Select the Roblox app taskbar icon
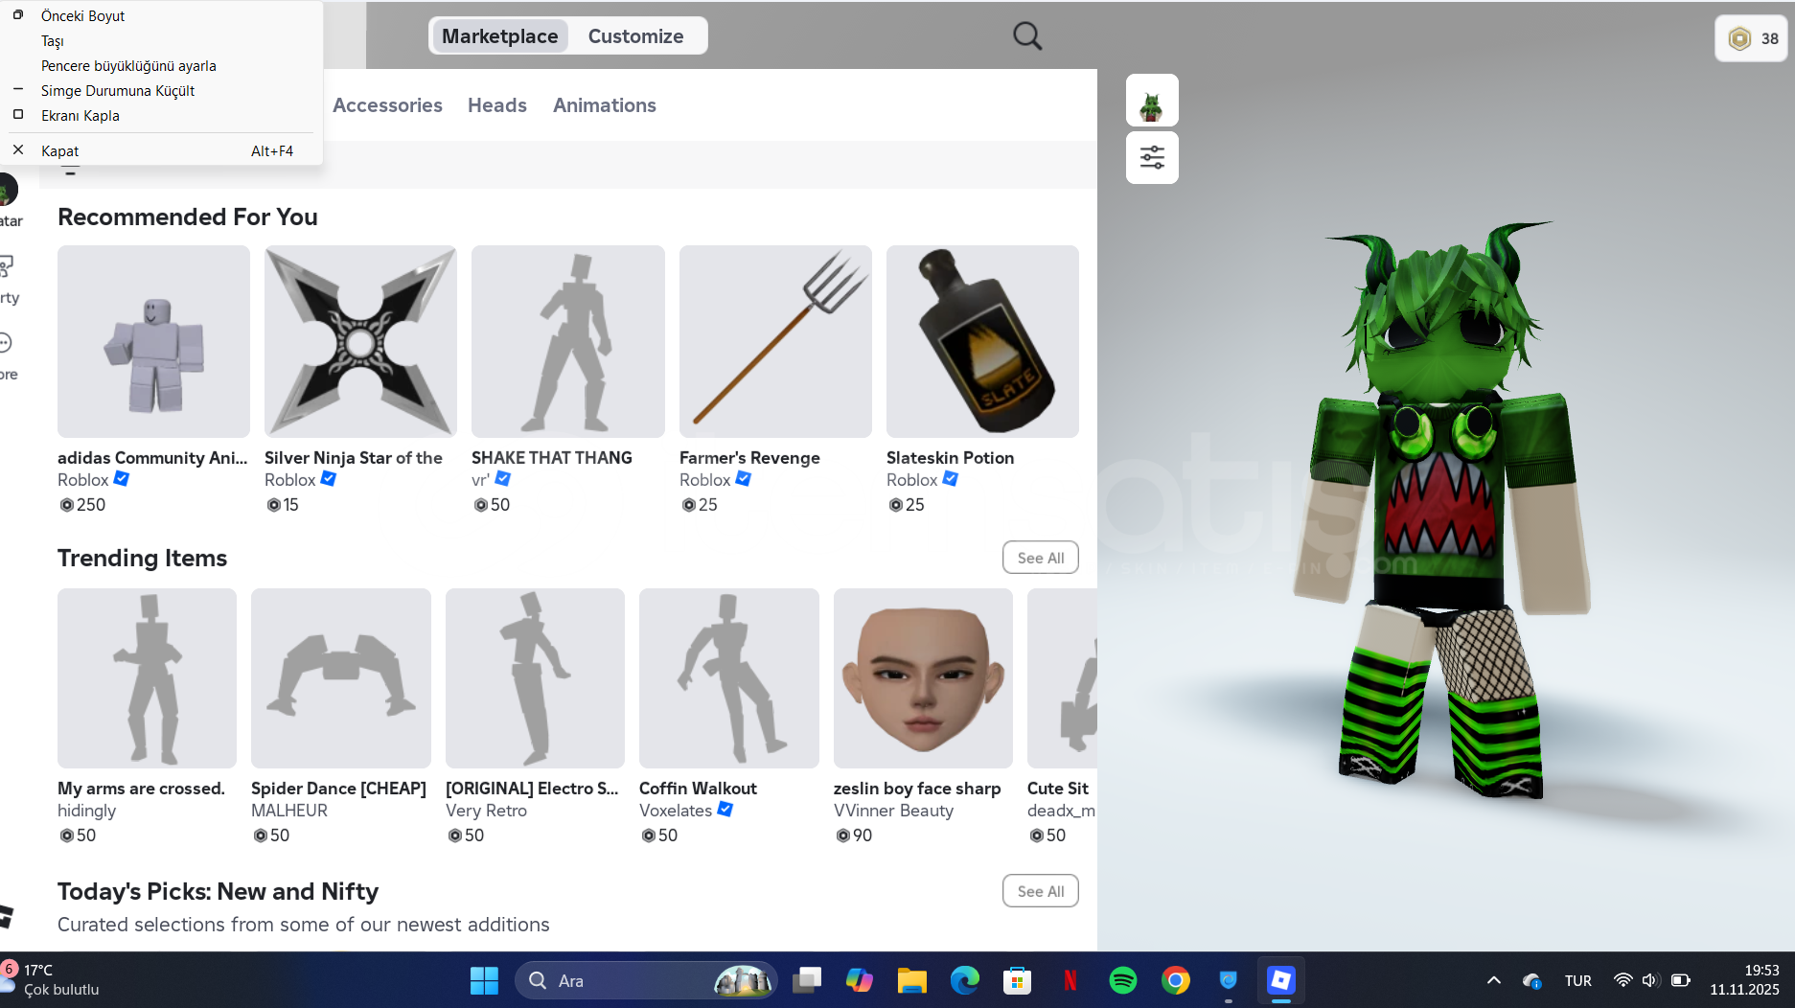The height and width of the screenshot is (1008, 1795). click(x=1281, y=980)
